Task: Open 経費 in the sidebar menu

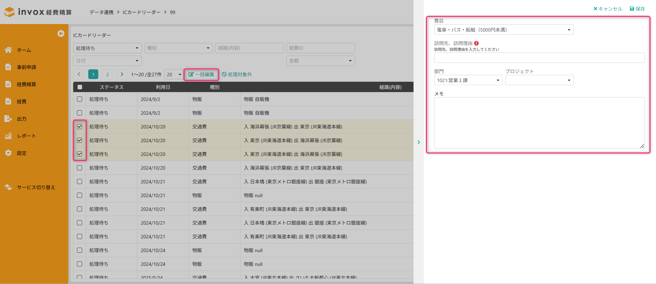Action: 22,101
